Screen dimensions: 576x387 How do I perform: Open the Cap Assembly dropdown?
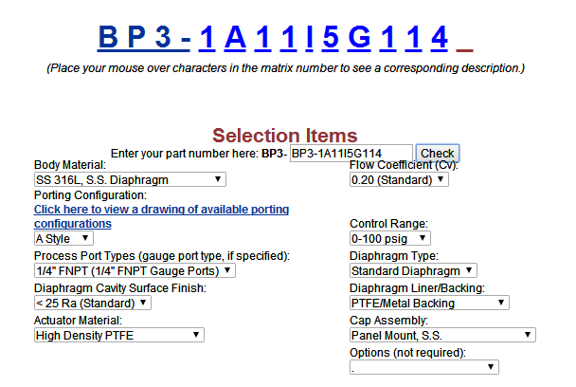(442, 335)
